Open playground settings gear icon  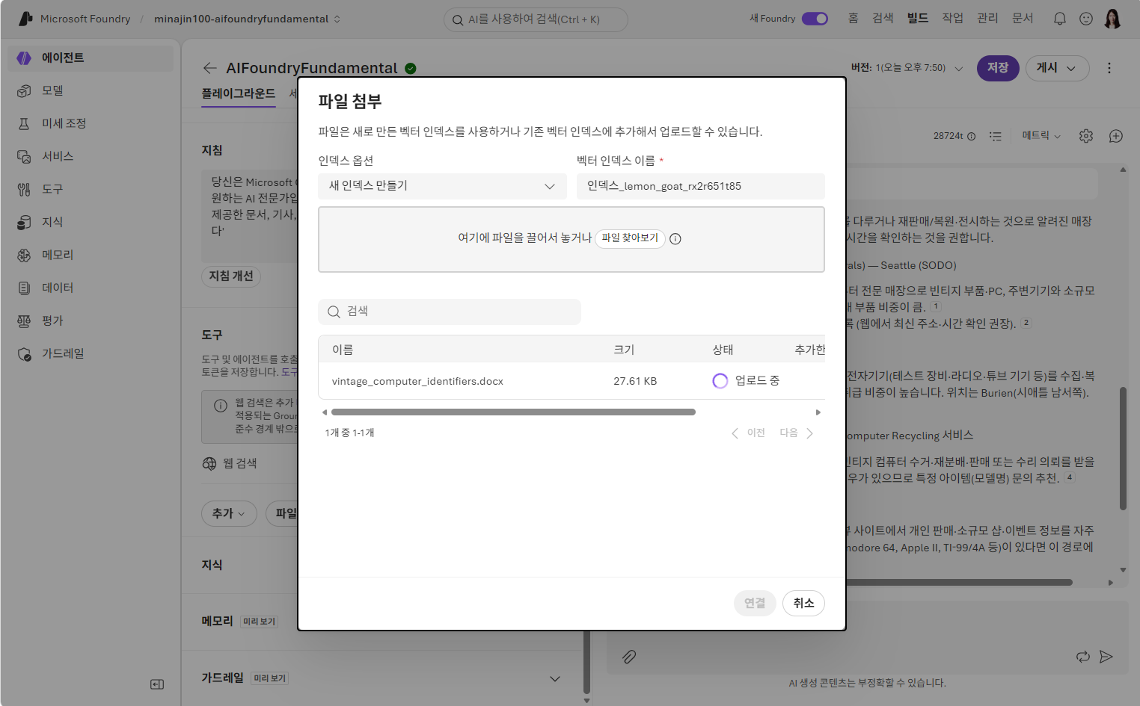click(x=1086, y=136)
